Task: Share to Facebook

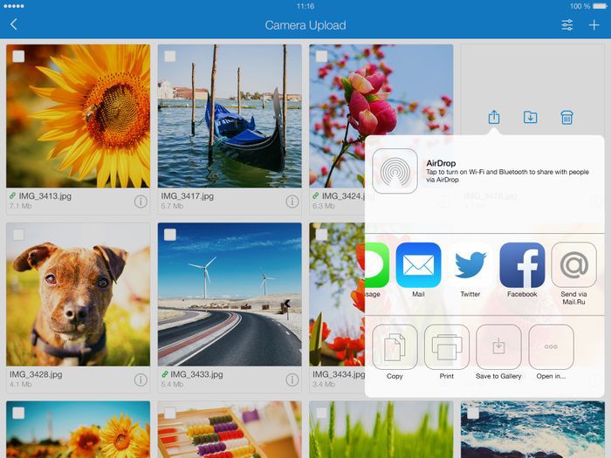Action: 522,265
